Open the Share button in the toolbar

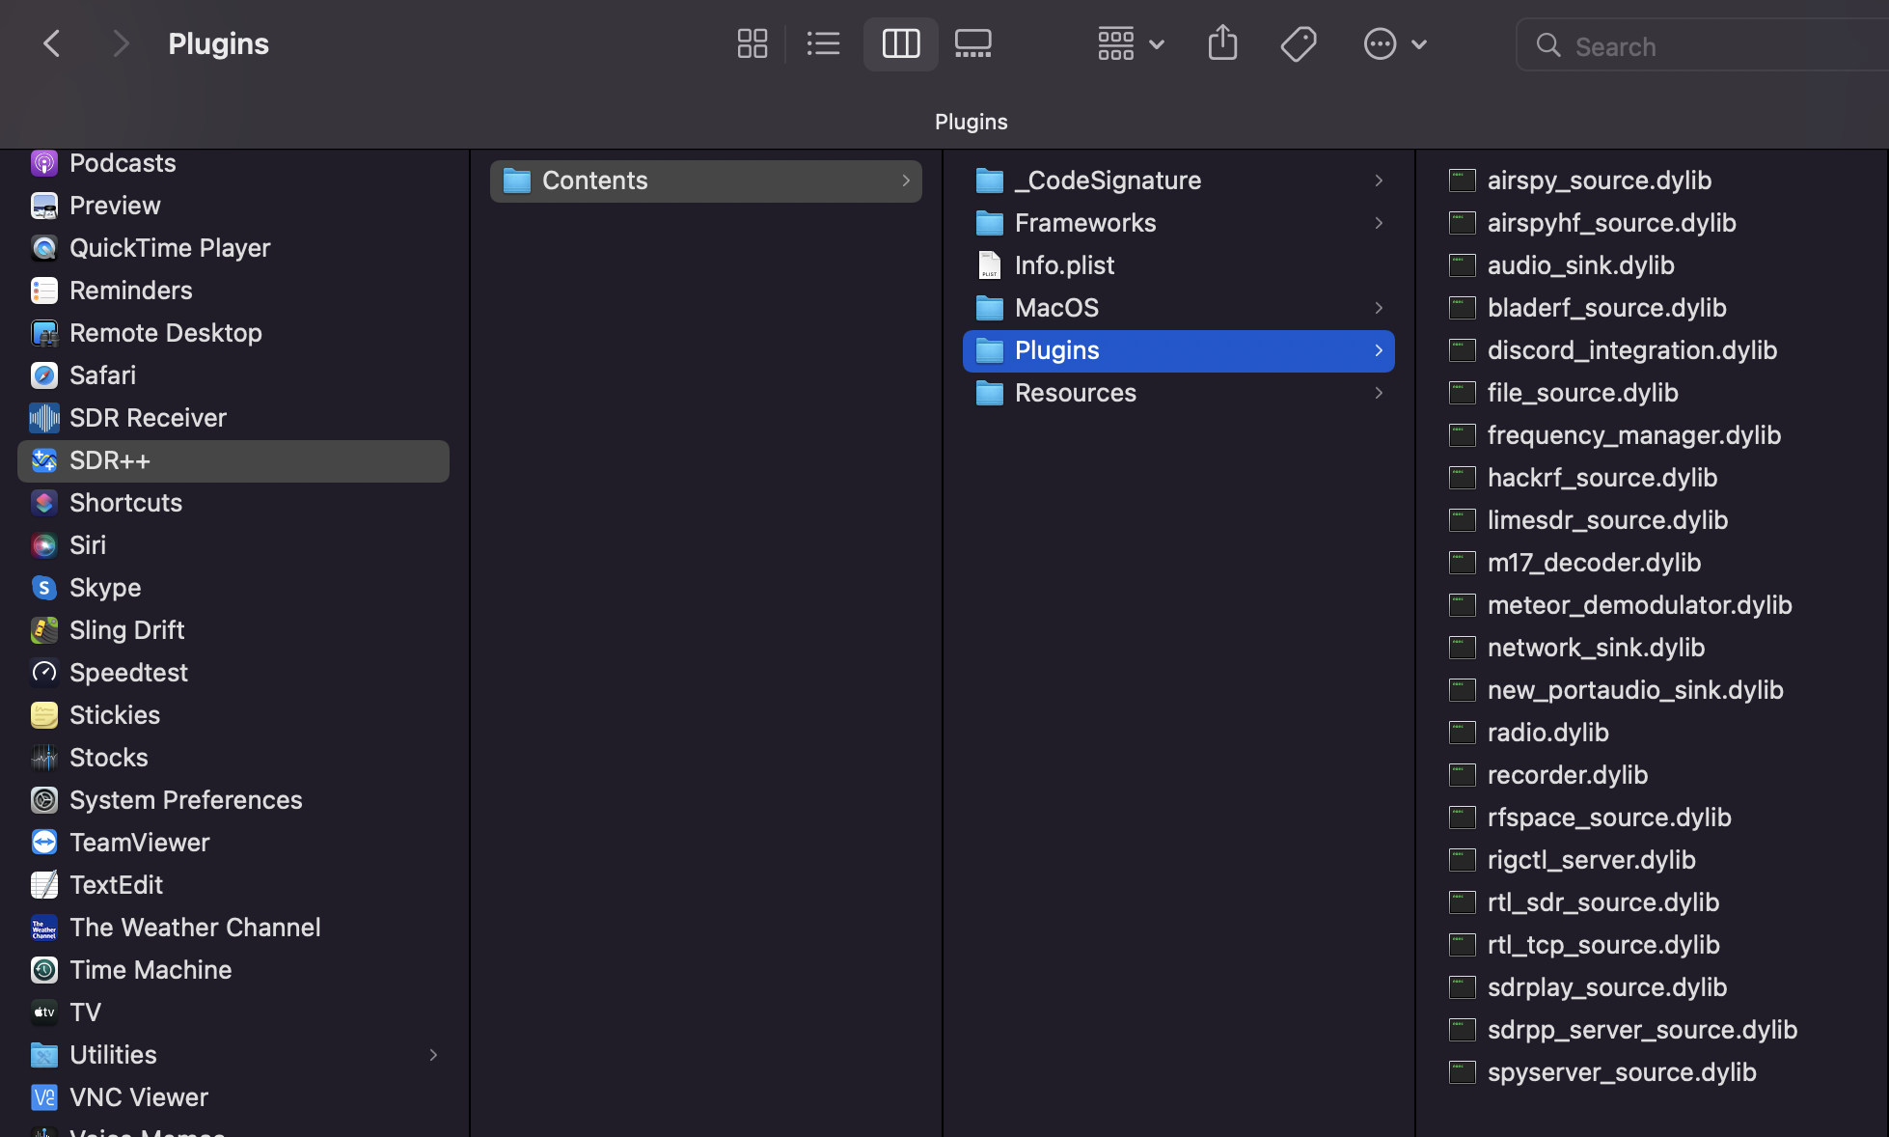pos(1222,43)
